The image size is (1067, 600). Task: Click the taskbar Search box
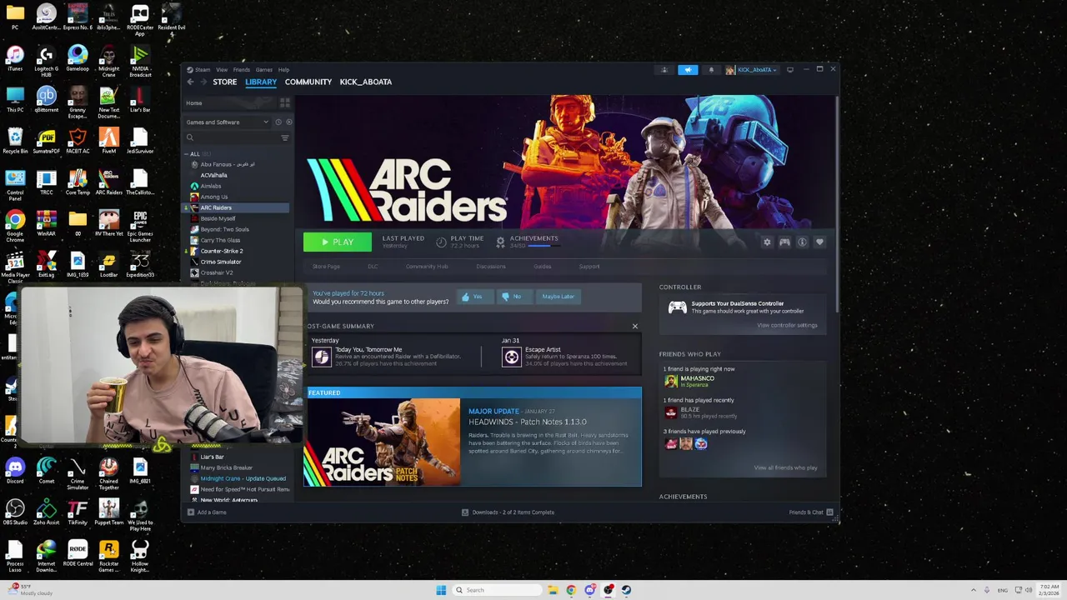click(497, 590)
